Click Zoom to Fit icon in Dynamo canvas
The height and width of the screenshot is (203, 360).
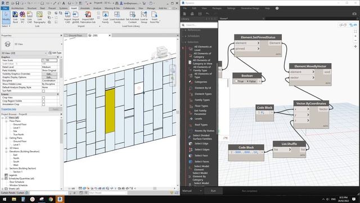[x=355, y=32]
